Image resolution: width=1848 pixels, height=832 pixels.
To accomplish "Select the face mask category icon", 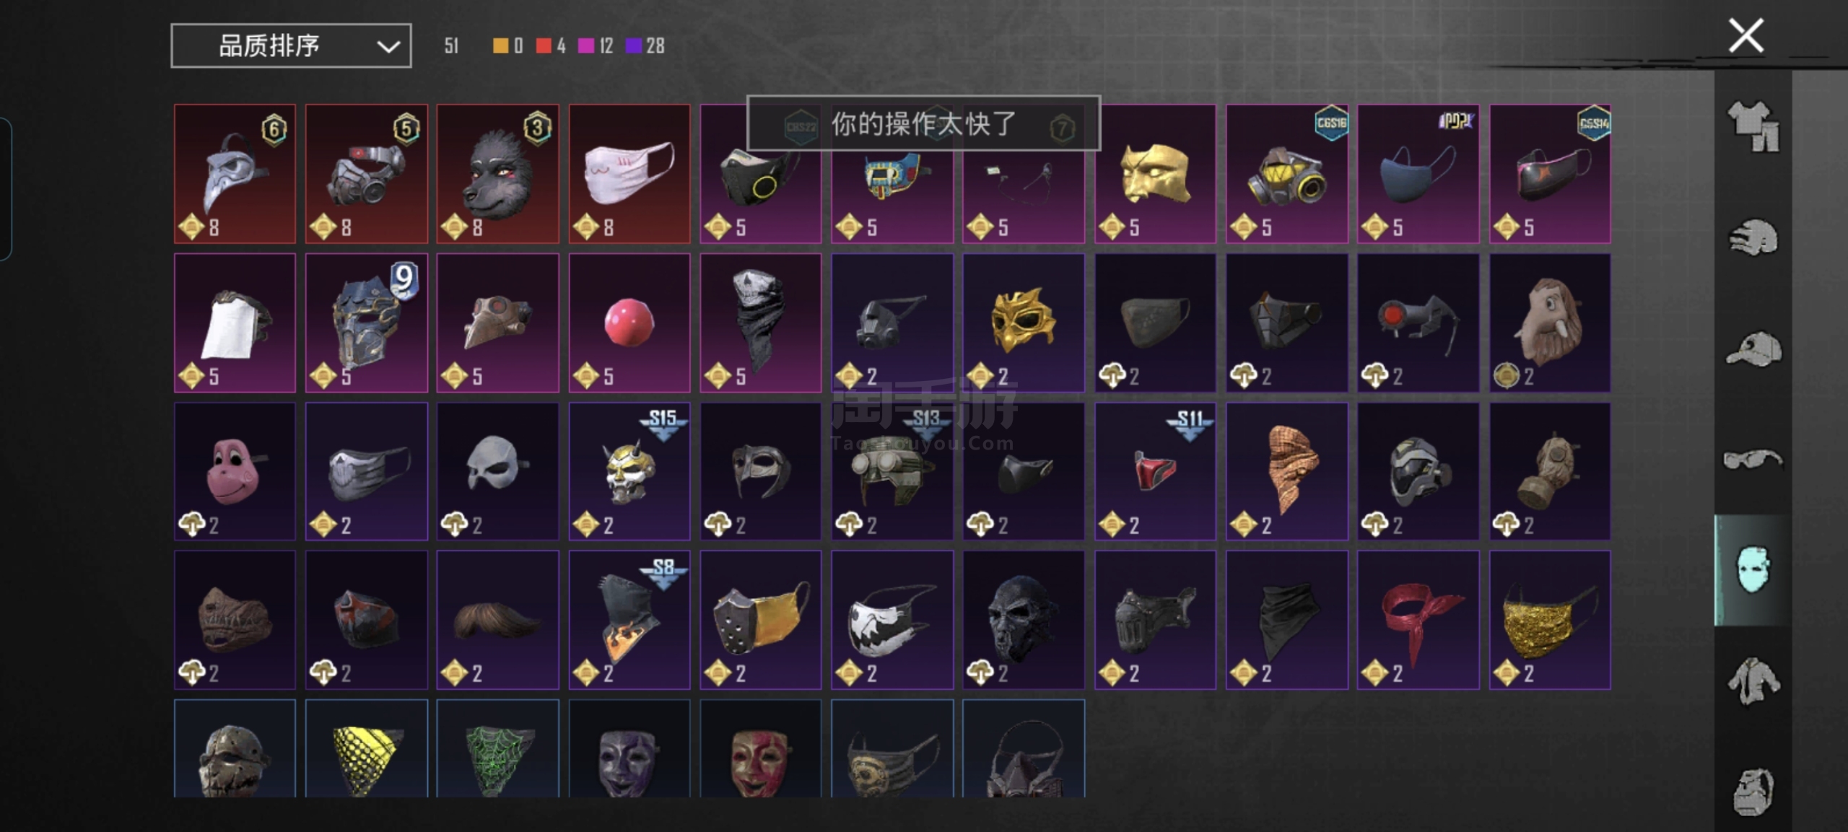I will point(1753,569).
